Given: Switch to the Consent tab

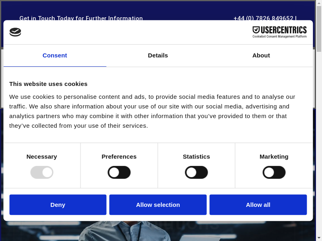Looking at the screenshot, I should pyautogui.click(x=55, y=55).
